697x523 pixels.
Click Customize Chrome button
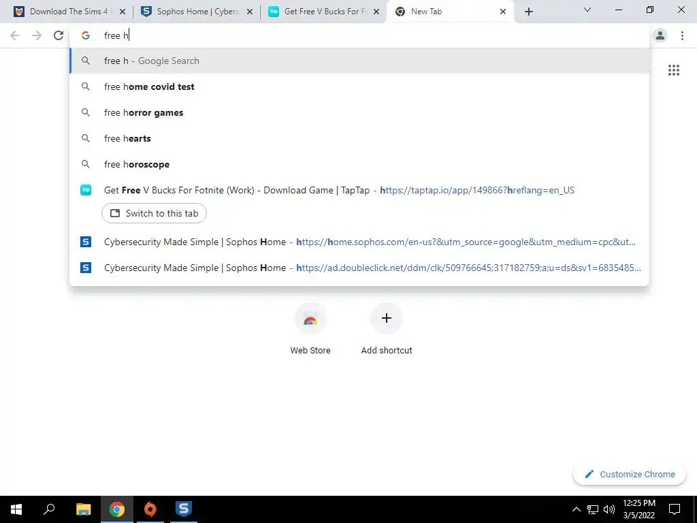coord(630,475)
